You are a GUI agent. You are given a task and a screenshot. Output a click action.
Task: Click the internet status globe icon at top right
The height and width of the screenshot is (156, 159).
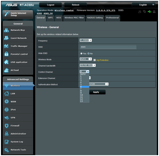click(x=144, y=12)
